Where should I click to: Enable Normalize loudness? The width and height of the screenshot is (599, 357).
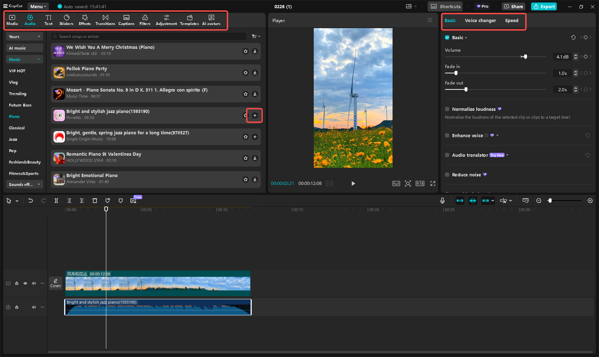pyautogui.click(x=447, y=109)
